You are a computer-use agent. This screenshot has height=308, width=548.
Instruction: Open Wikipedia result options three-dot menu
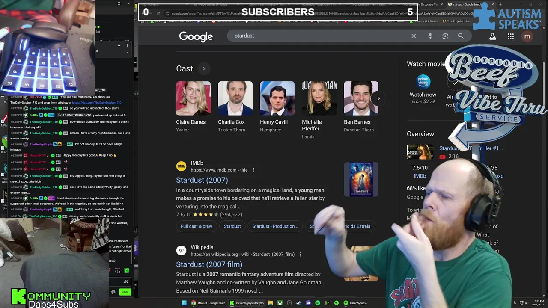[301, 254]
